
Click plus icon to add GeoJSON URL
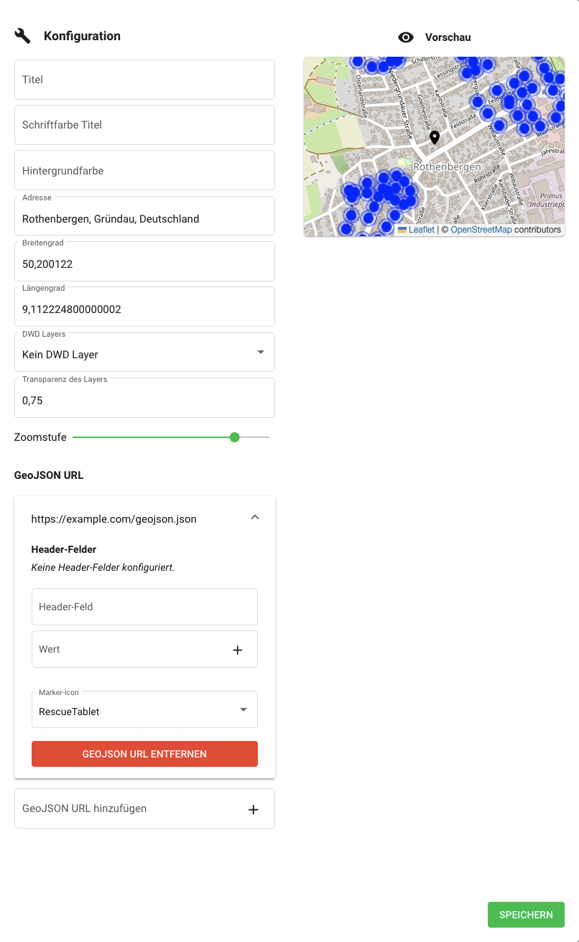(x=253, y=809)
